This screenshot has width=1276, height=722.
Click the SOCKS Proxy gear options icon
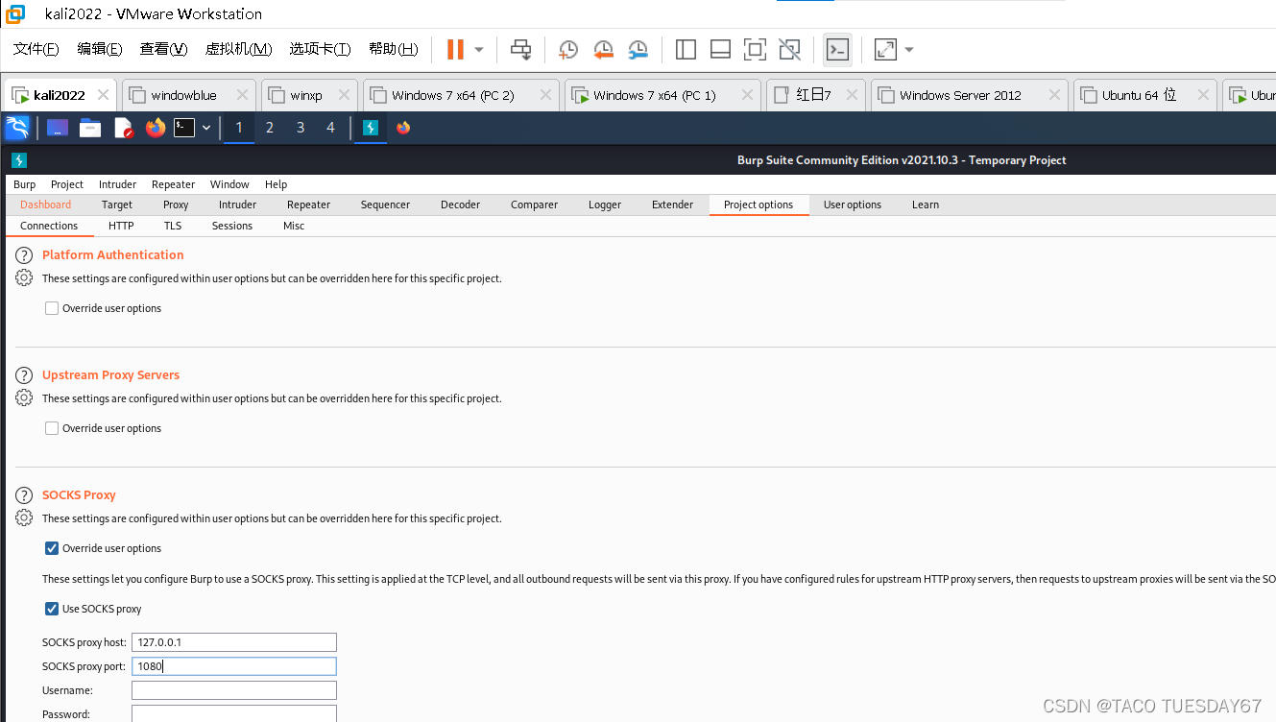[24, 517]
